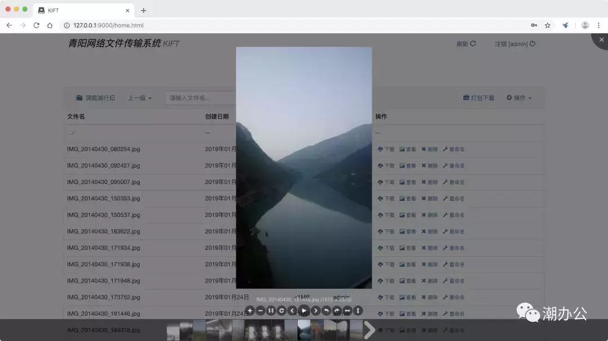Go to the next image

pyautogui.click(x=315, y=310)
